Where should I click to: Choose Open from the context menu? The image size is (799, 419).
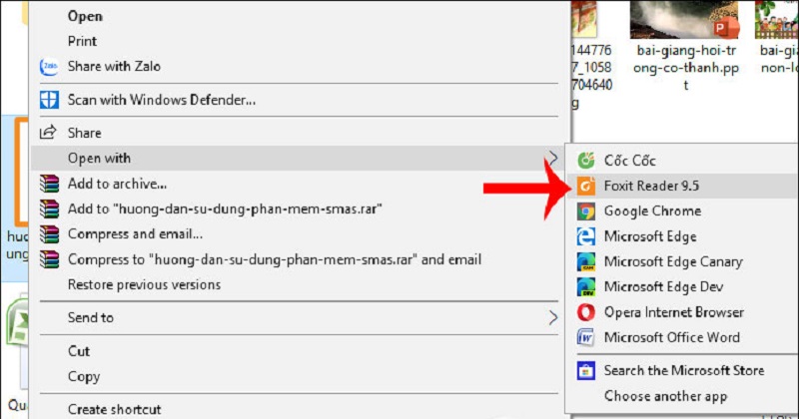tap(300, 16)
